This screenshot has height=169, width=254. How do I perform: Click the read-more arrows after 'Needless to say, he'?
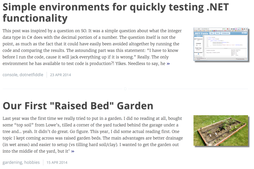coord(168,64)
